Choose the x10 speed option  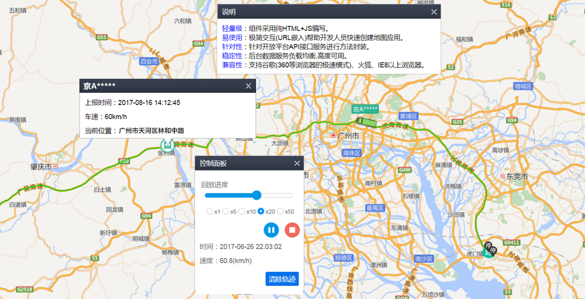(x=242, y=211)
